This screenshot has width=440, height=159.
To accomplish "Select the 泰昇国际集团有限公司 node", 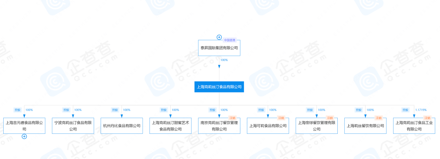I will pyautogui.click(x=219, y=48).
